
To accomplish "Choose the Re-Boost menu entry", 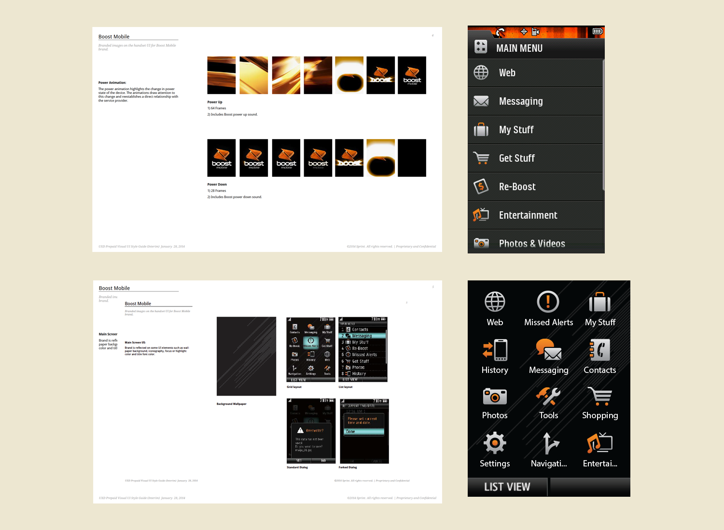I will [x=535, y=186].
